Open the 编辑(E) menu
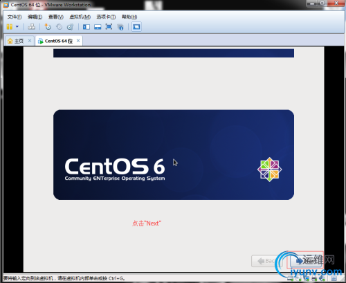 pyautogui.click(x=35, y=17)
